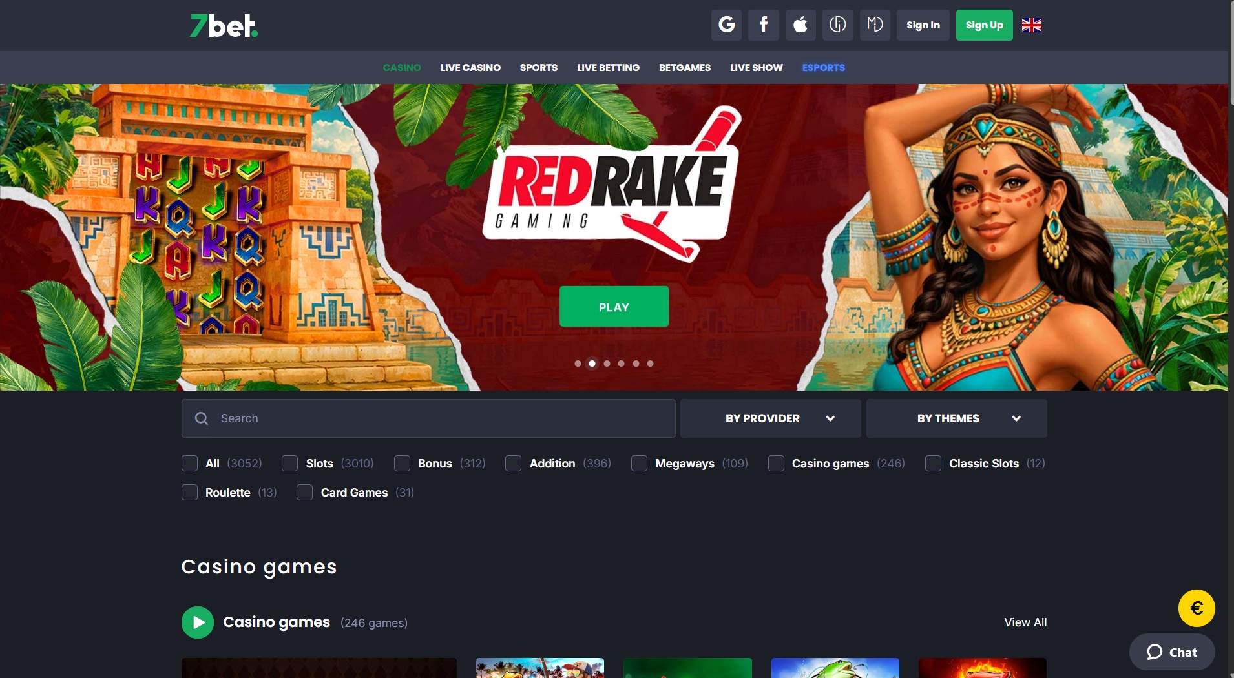This screenshot has width=1234, height=678.
Task: Select the second carousel dot indicator
Action: coord(592,364)
